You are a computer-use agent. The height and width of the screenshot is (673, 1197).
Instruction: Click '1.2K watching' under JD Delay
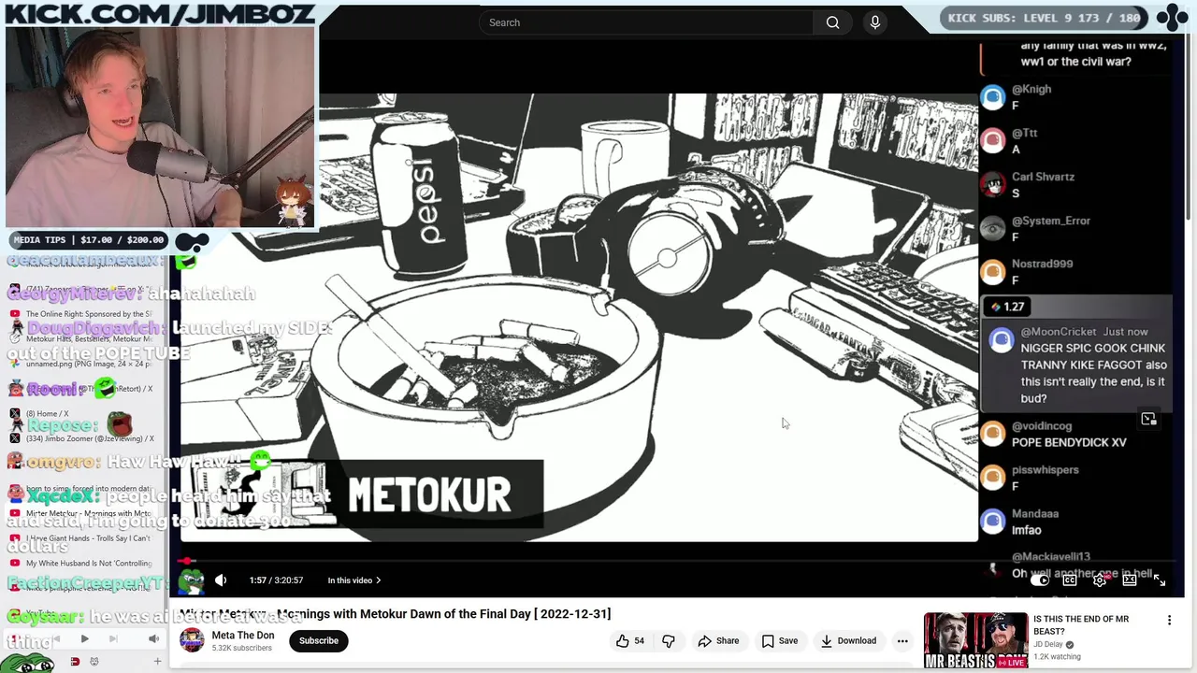tap(1057, 656)
